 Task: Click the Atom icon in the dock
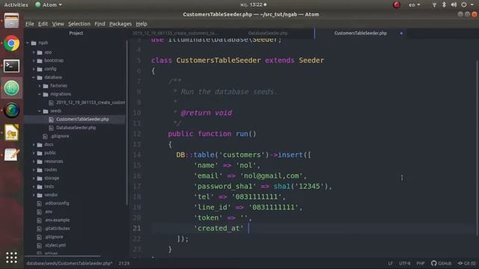[x=12, y=88]
